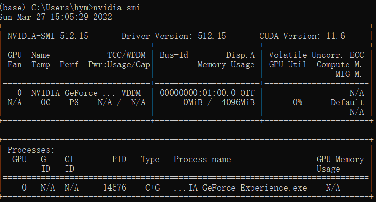This screenshot has width=376, height=202.
Task: Click the 'Memory-Usage' column header
Action: click(x=226, y=64)
